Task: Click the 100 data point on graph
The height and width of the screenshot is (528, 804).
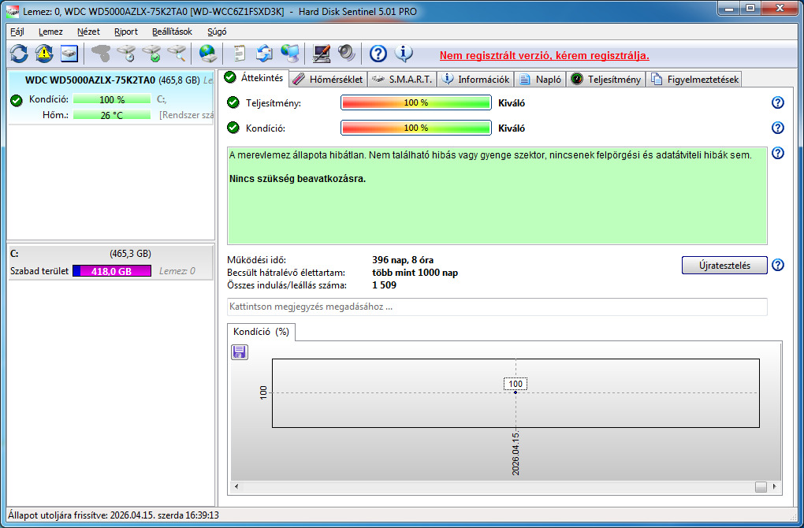Action: tap(516, 392)
